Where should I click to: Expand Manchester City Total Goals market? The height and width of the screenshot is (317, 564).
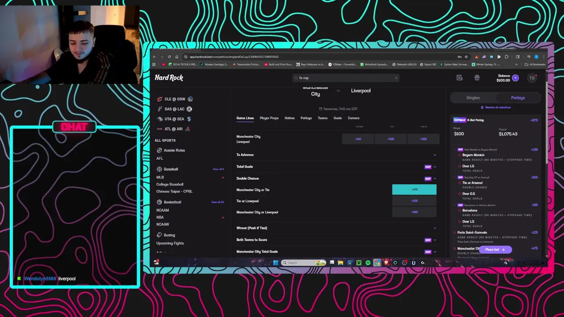click(434, 252)
